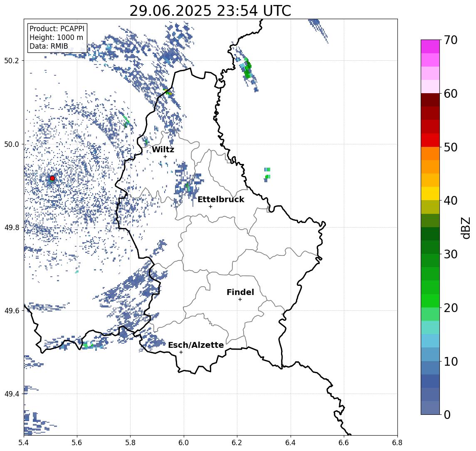Click the colorbar tick label 20
Viewport: 476px width, 451px height.
click(451, 307)
